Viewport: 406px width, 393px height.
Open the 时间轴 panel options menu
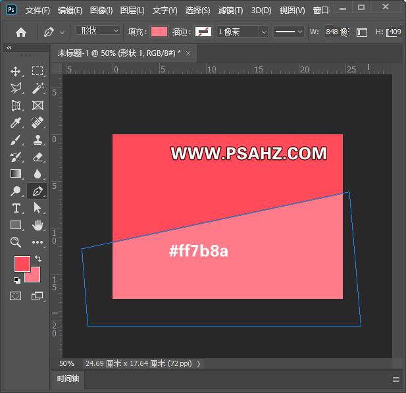click(396, 380)
